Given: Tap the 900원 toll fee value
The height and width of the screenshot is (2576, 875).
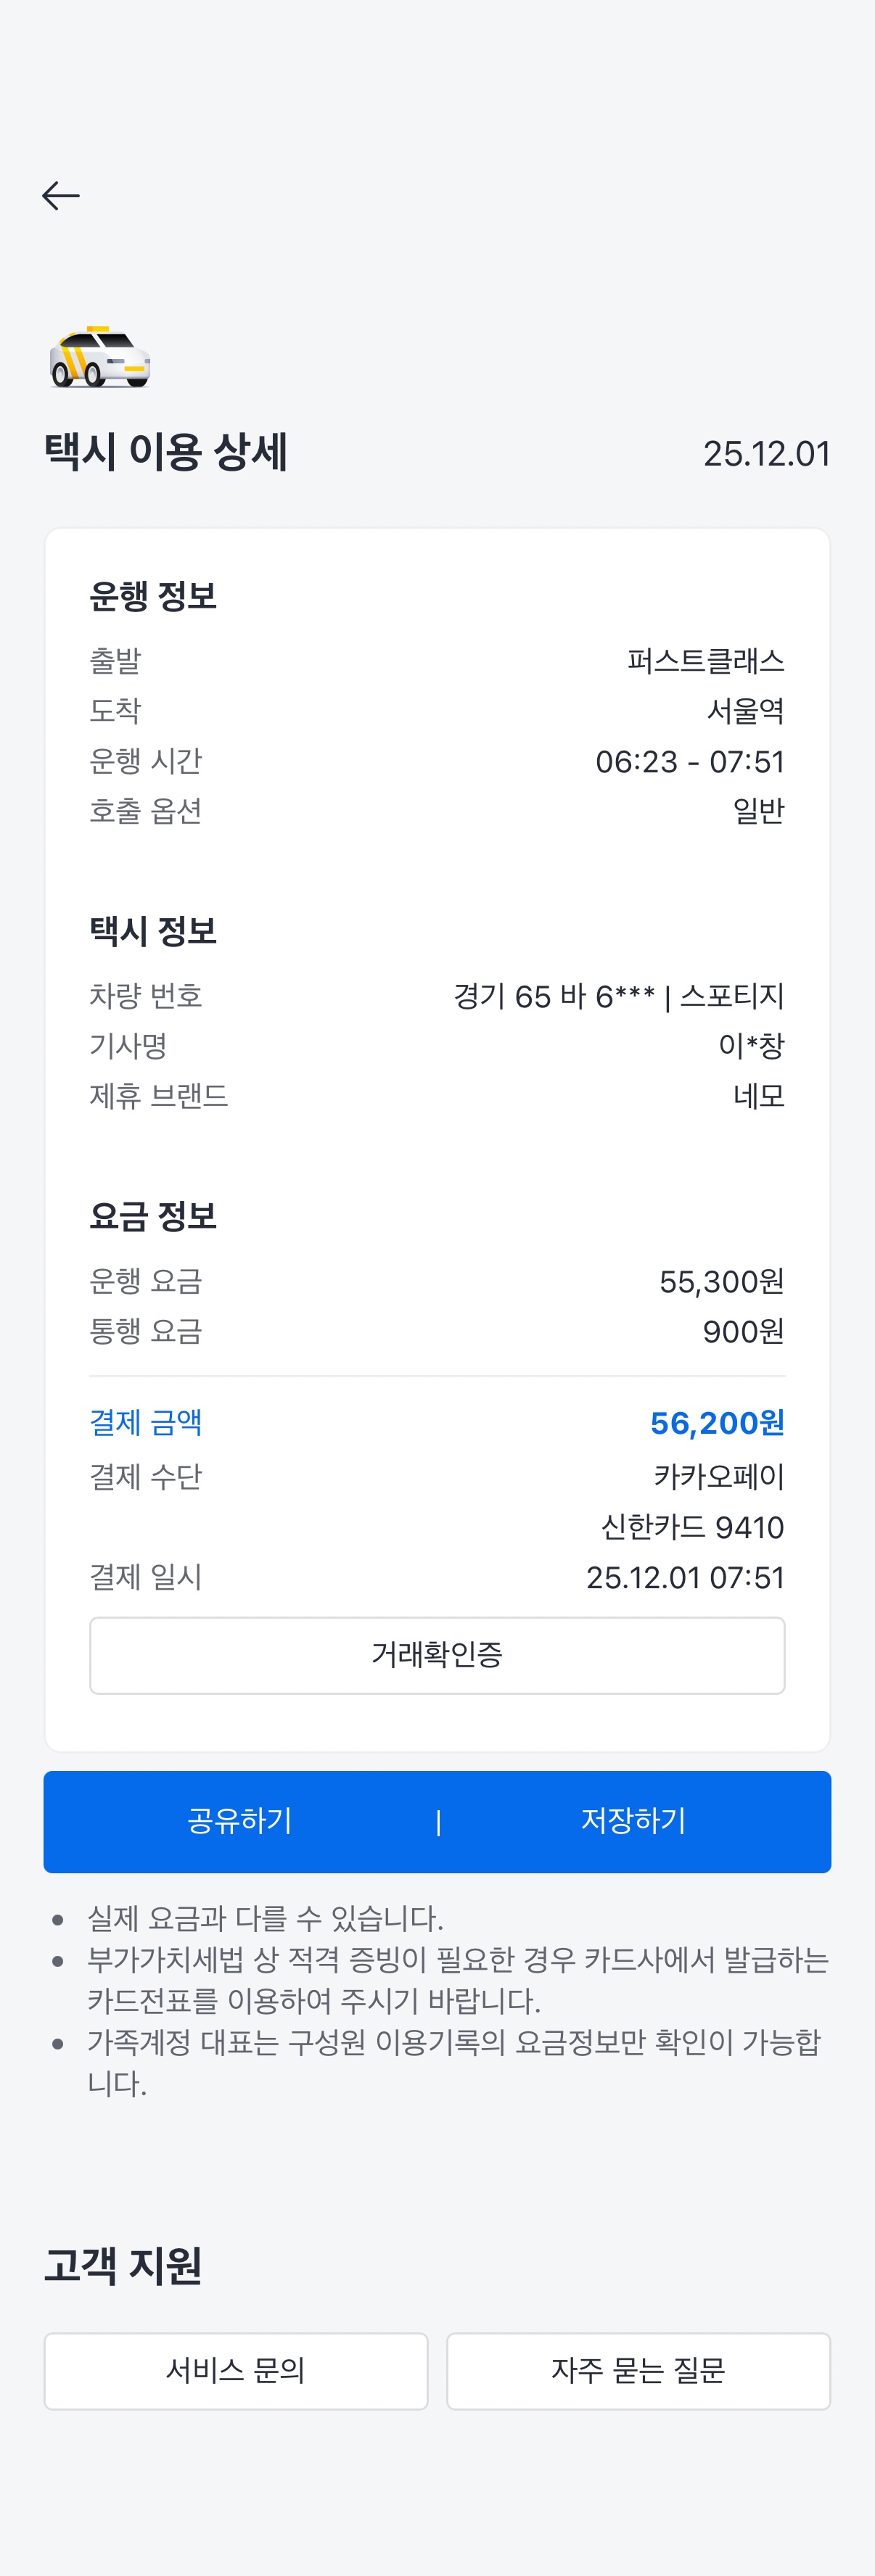Looking at the screenshot, I should pos(743,1331).
